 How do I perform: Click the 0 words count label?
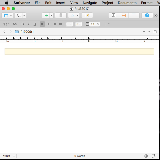(x=80, y=156)
